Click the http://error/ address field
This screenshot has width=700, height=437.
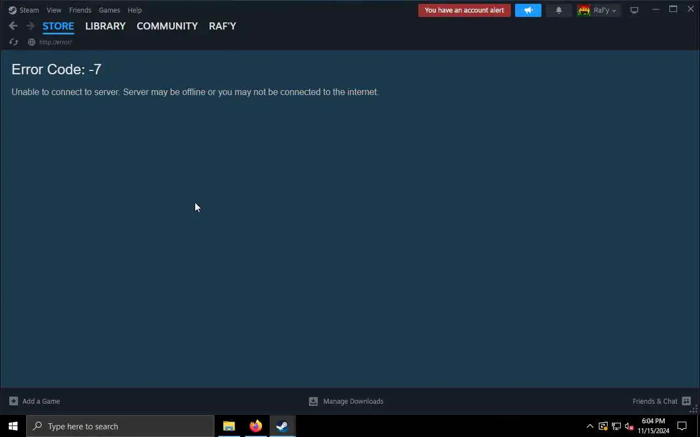pyautogui.click(x=55, y=42)
